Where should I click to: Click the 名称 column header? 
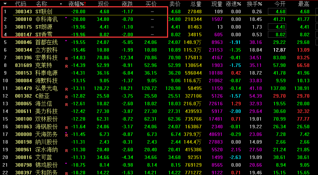(x=42, y=4)
